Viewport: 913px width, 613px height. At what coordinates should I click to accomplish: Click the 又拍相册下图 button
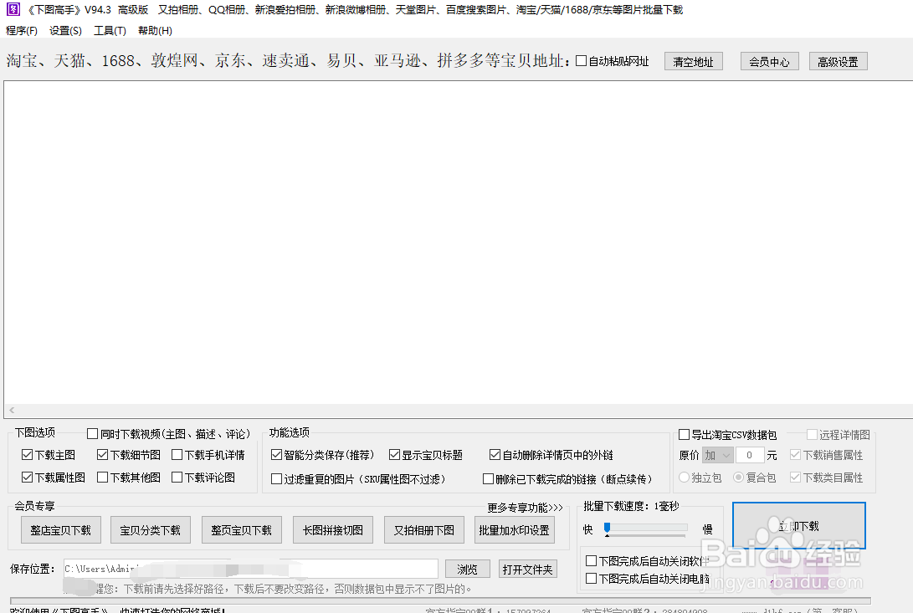pos(424,529)
